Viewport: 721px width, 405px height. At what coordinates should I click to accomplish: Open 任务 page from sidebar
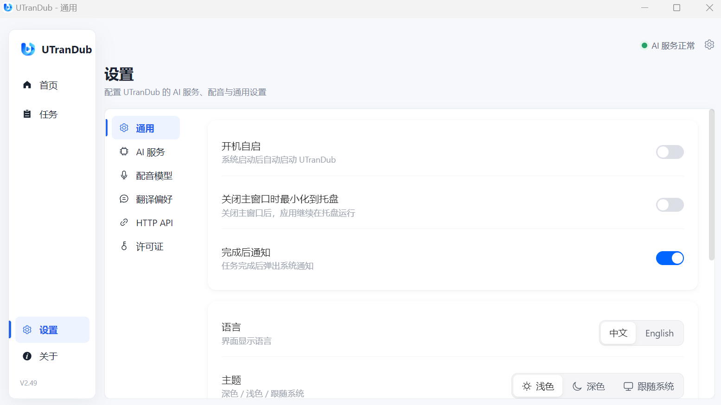click(x=52, y=114)
